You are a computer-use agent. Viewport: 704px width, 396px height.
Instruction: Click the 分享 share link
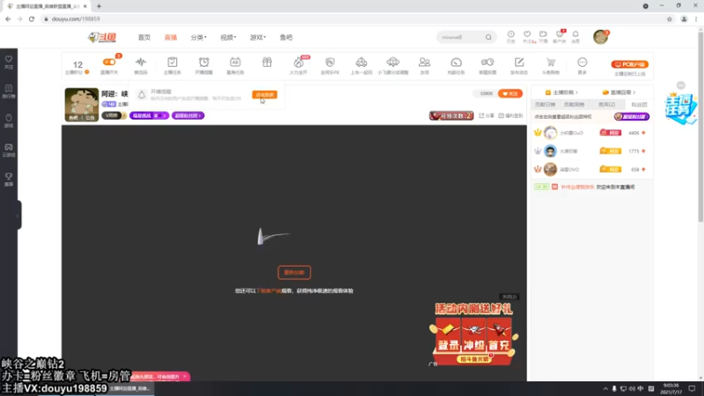487,116
